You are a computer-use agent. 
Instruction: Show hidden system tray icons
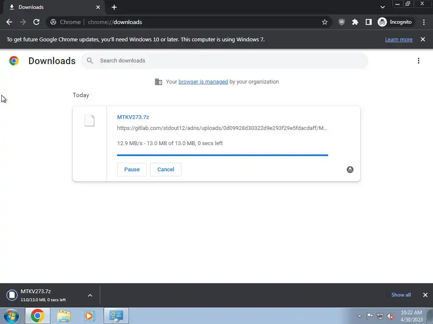tap(359, 316)
